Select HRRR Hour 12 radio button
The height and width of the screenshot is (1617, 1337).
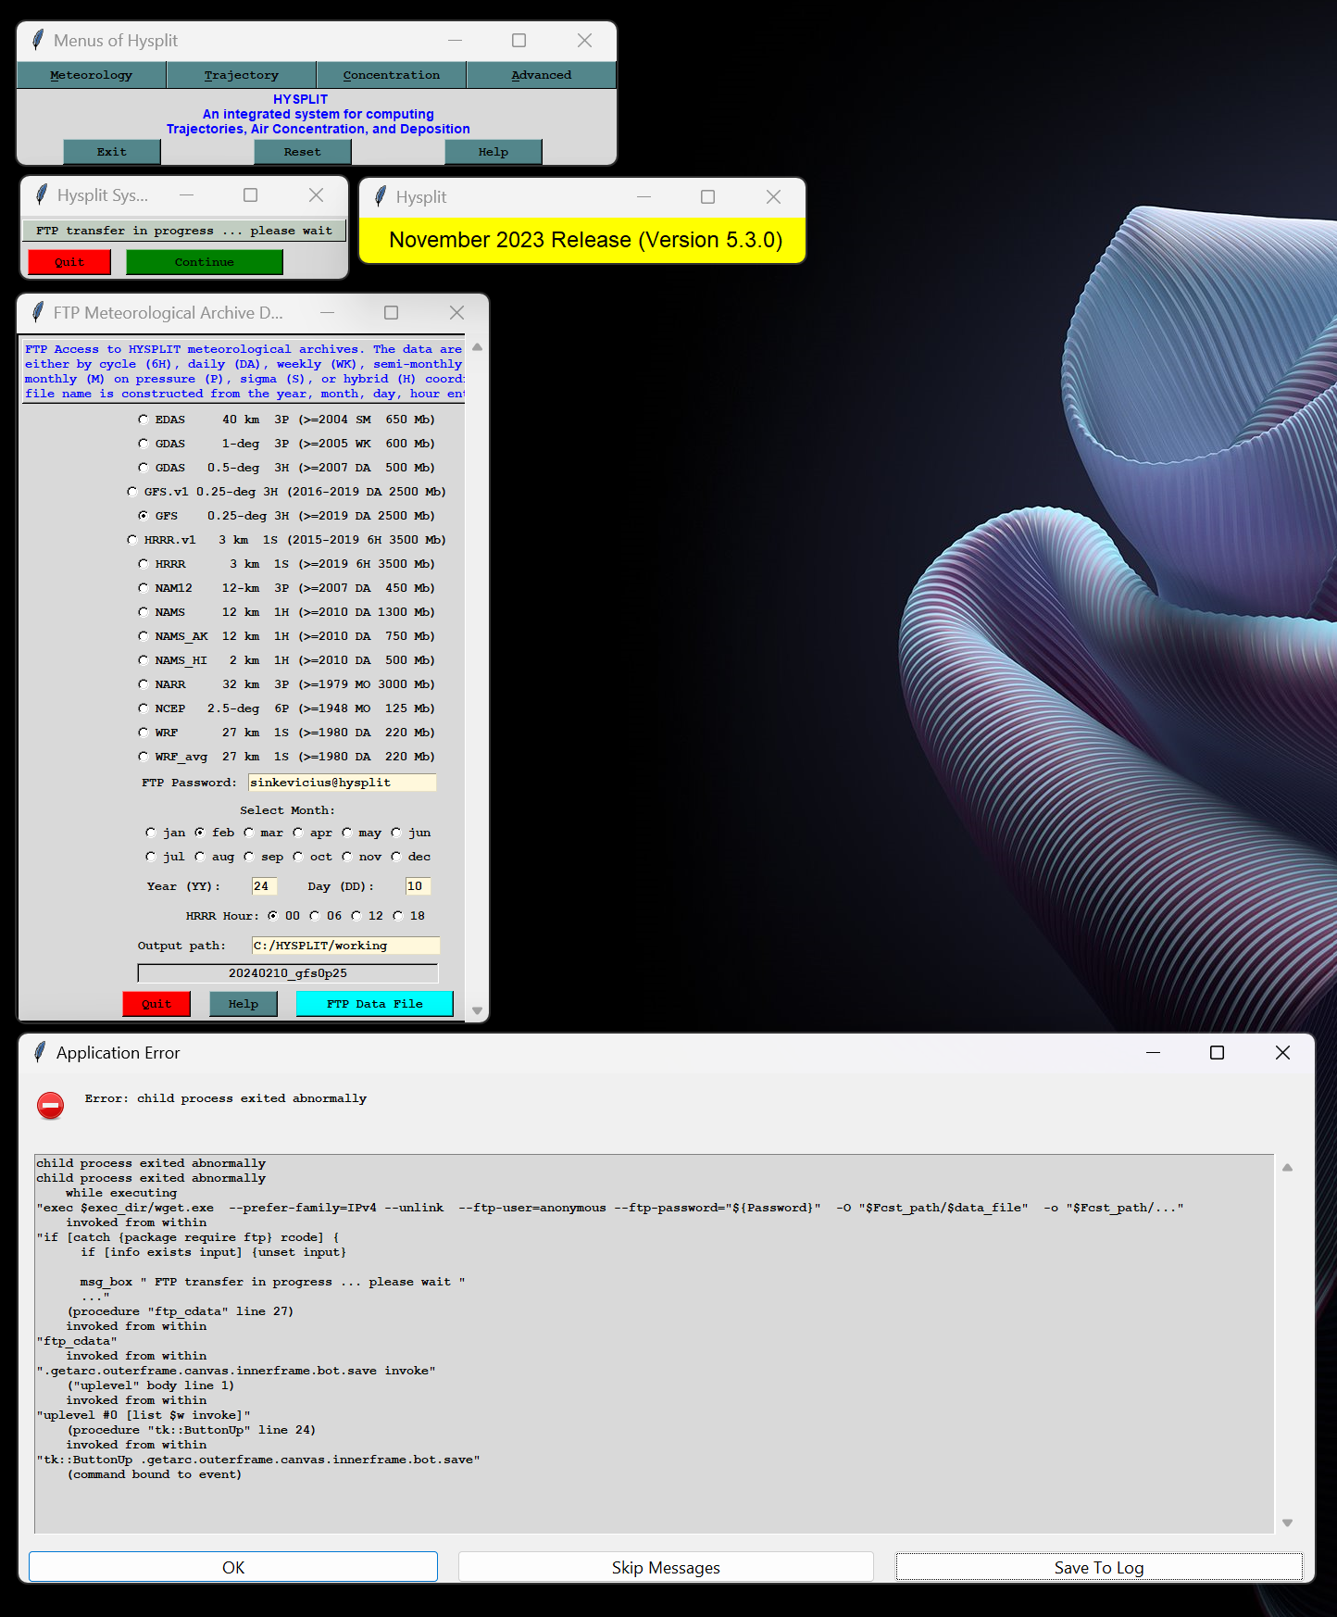356,916
